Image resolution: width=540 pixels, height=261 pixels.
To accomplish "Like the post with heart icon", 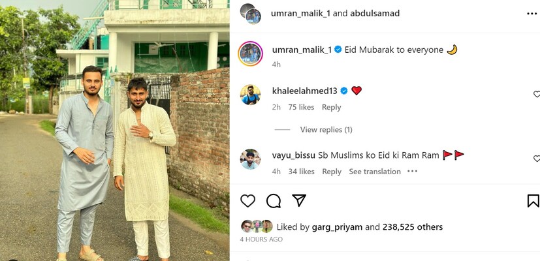I will [248, 201].
